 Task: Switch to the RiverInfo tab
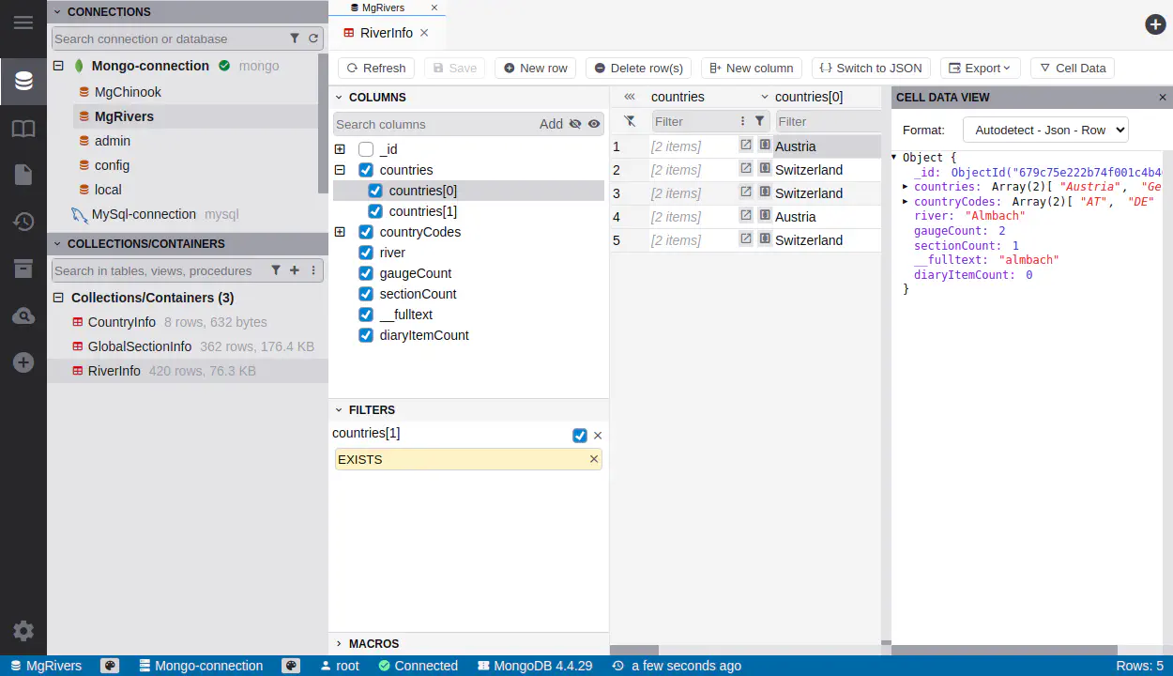386,33
